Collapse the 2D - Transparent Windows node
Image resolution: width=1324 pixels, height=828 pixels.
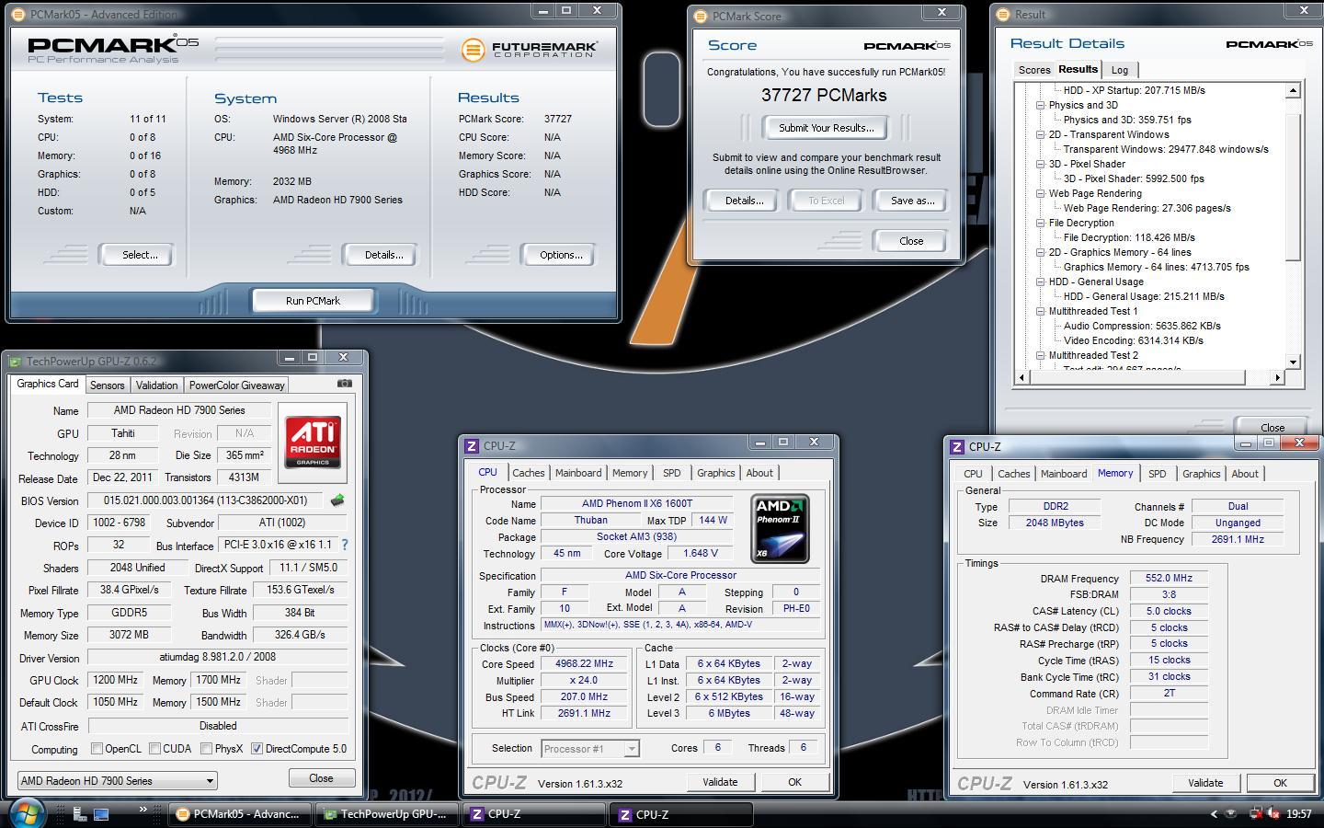[1040, 134]
